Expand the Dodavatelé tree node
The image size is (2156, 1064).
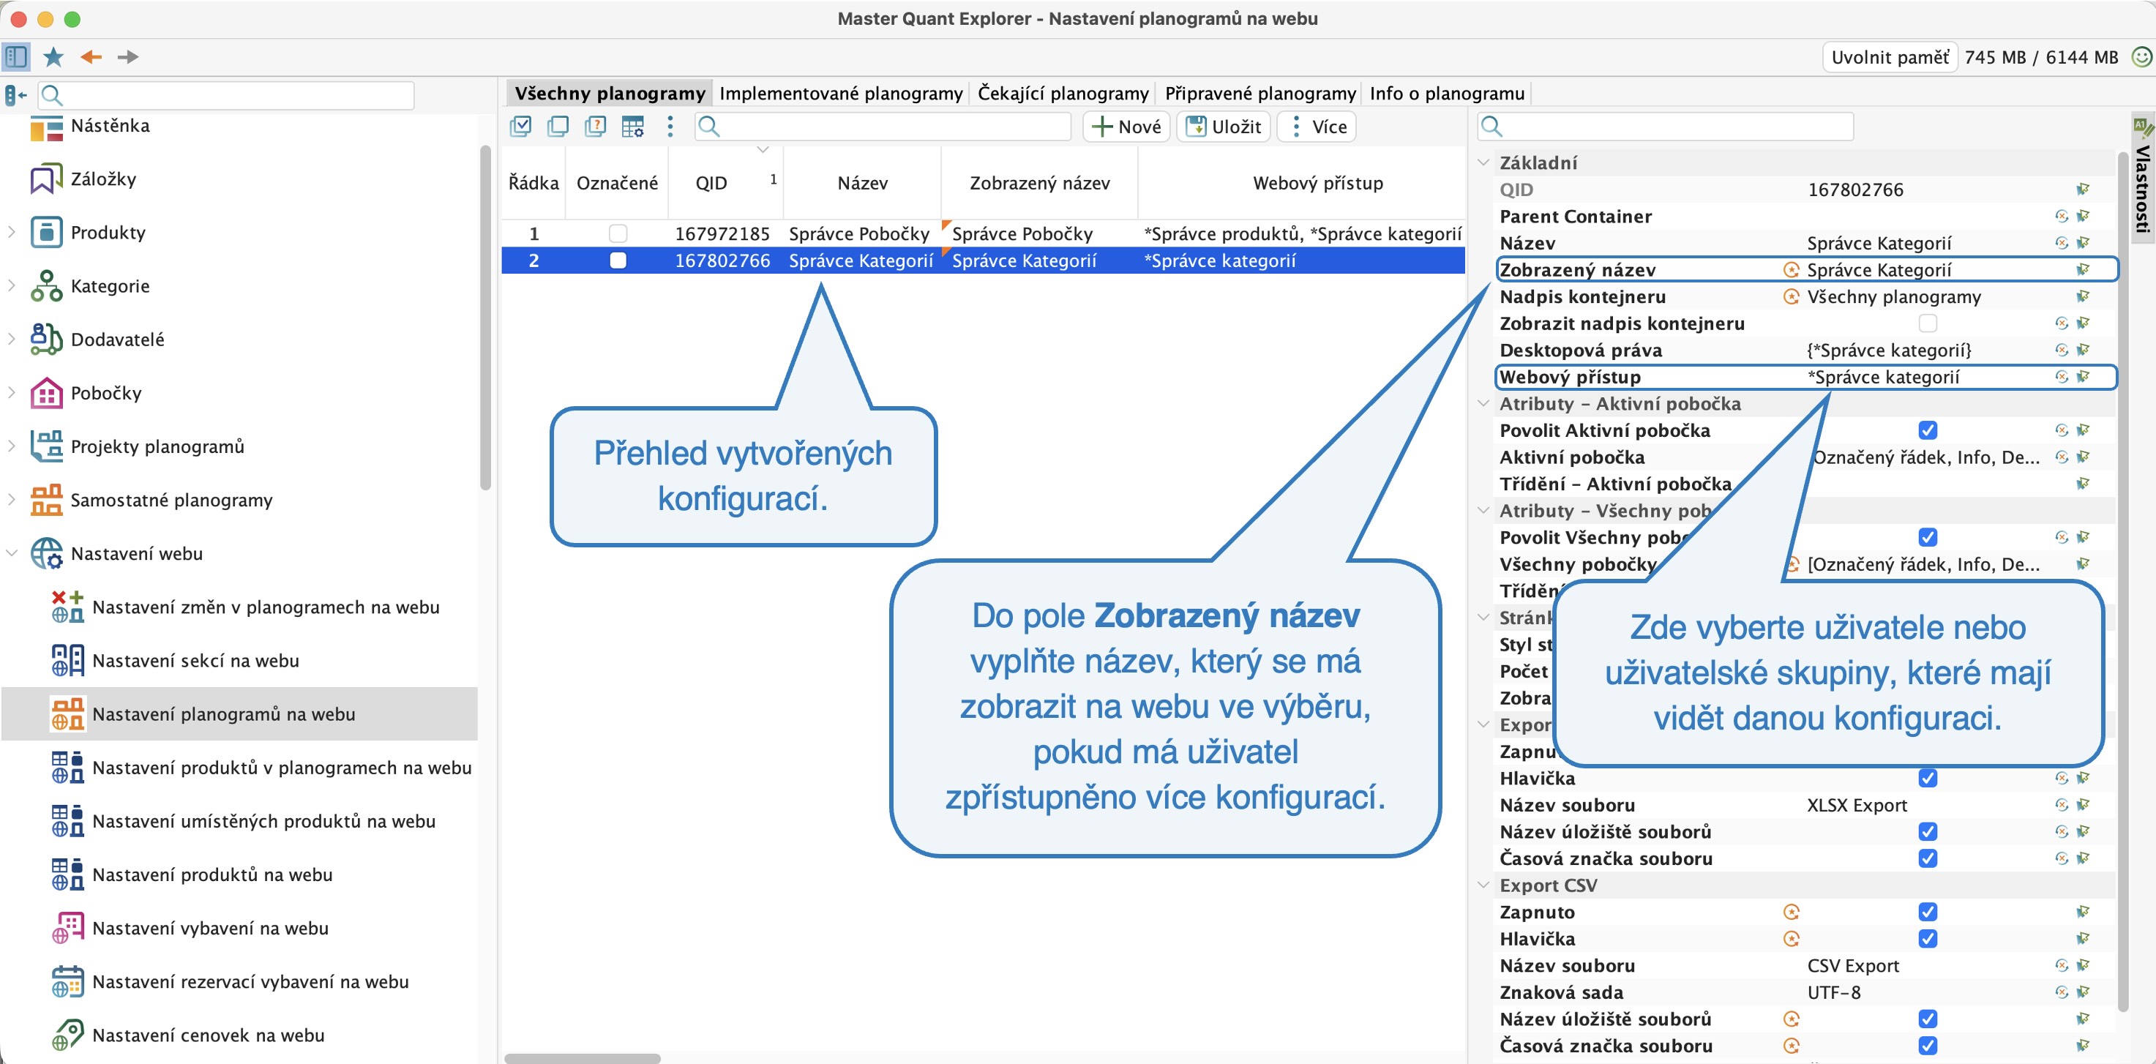12,339
